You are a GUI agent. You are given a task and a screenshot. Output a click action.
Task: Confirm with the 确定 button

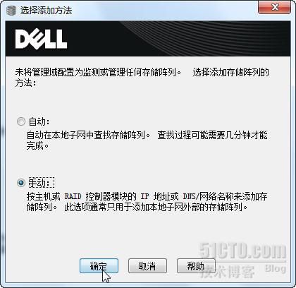coord(99,266)
